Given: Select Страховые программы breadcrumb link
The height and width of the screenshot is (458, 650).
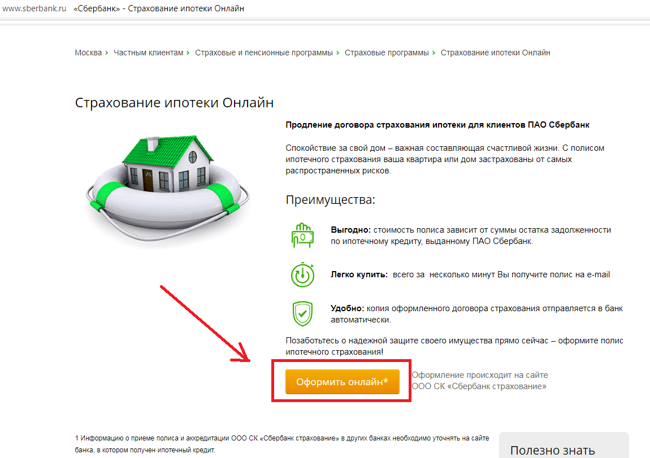Looking at the screenshot, I should point(387,53).
